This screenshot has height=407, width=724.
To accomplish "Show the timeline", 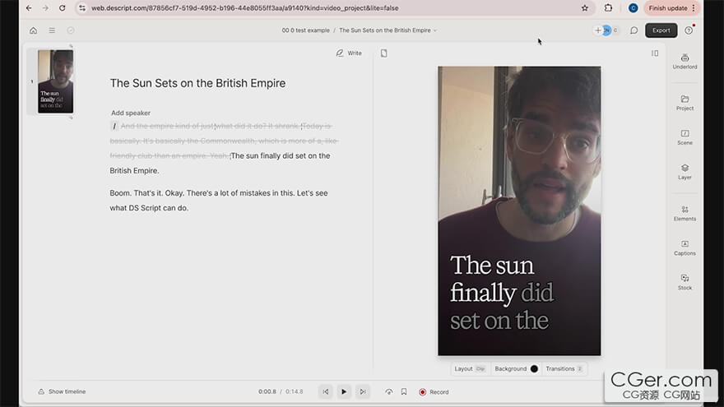I will click(62, 391).
